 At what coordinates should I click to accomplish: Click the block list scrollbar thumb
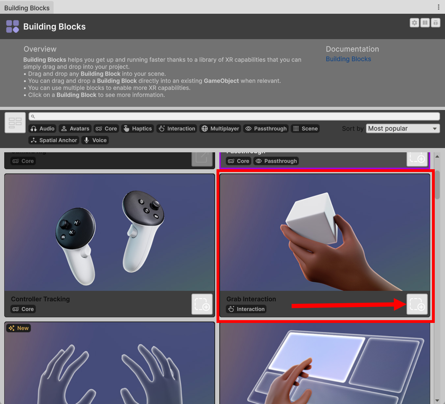[437, 185]
